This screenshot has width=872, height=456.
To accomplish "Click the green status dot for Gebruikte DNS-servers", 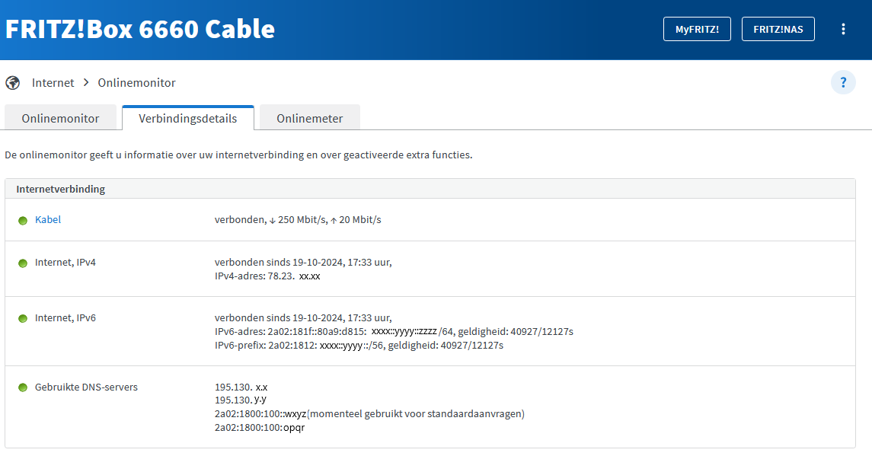I will (x=23, y=387).
